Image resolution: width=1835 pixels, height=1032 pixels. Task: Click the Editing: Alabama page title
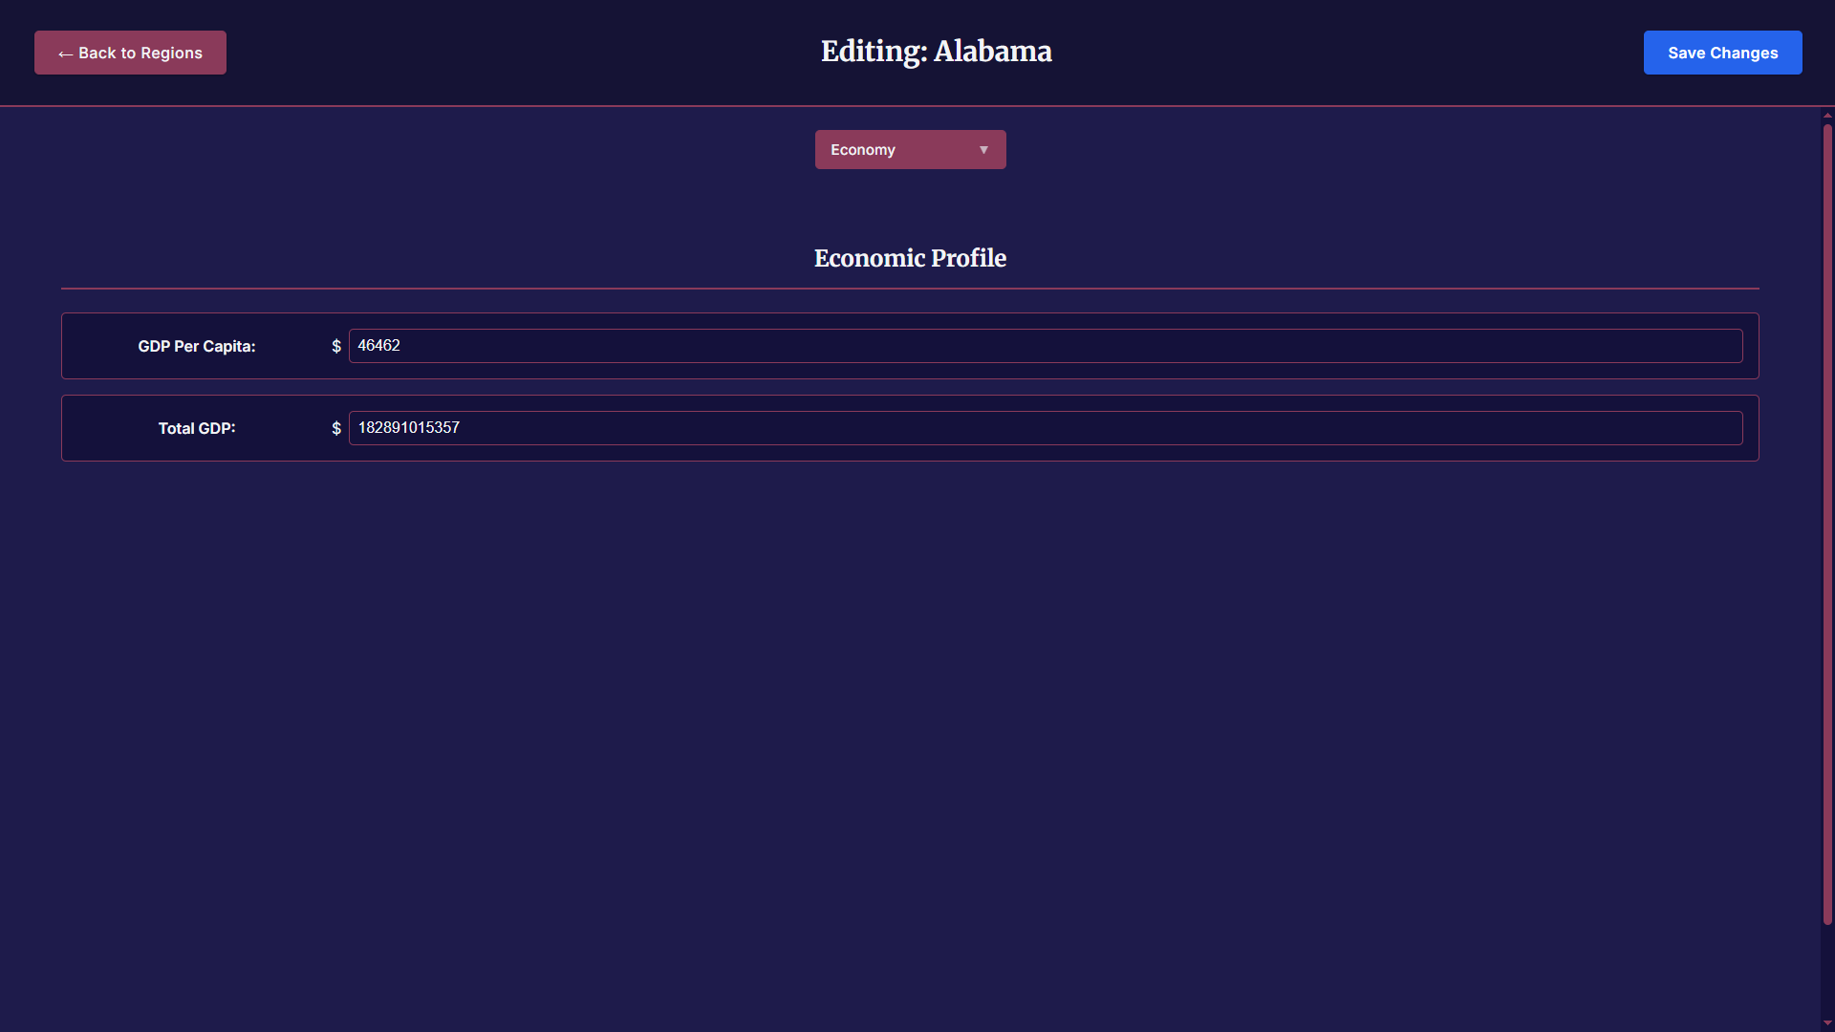(x=936, y=52)
